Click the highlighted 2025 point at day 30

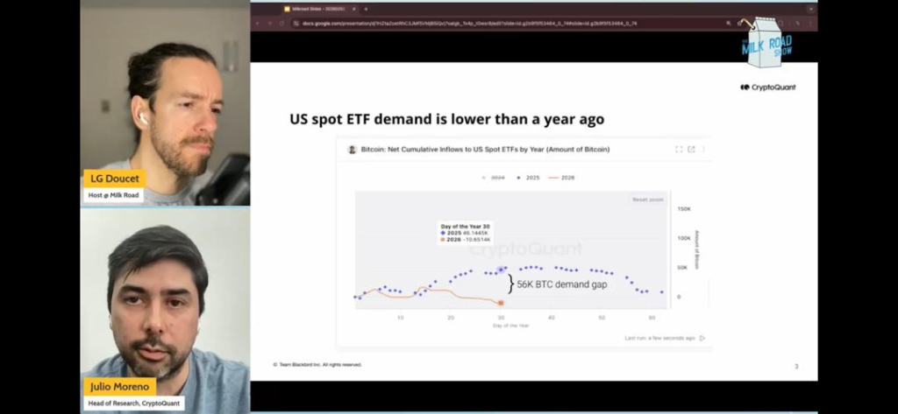(501, 270)
